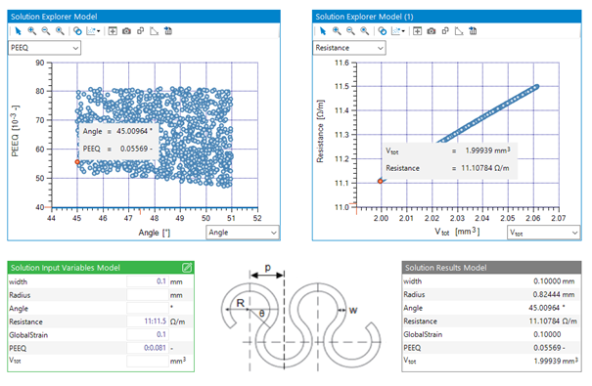Open scatter plot type menu in Resistance chart toolbar
Screen dimensions: 592x386
397,31
